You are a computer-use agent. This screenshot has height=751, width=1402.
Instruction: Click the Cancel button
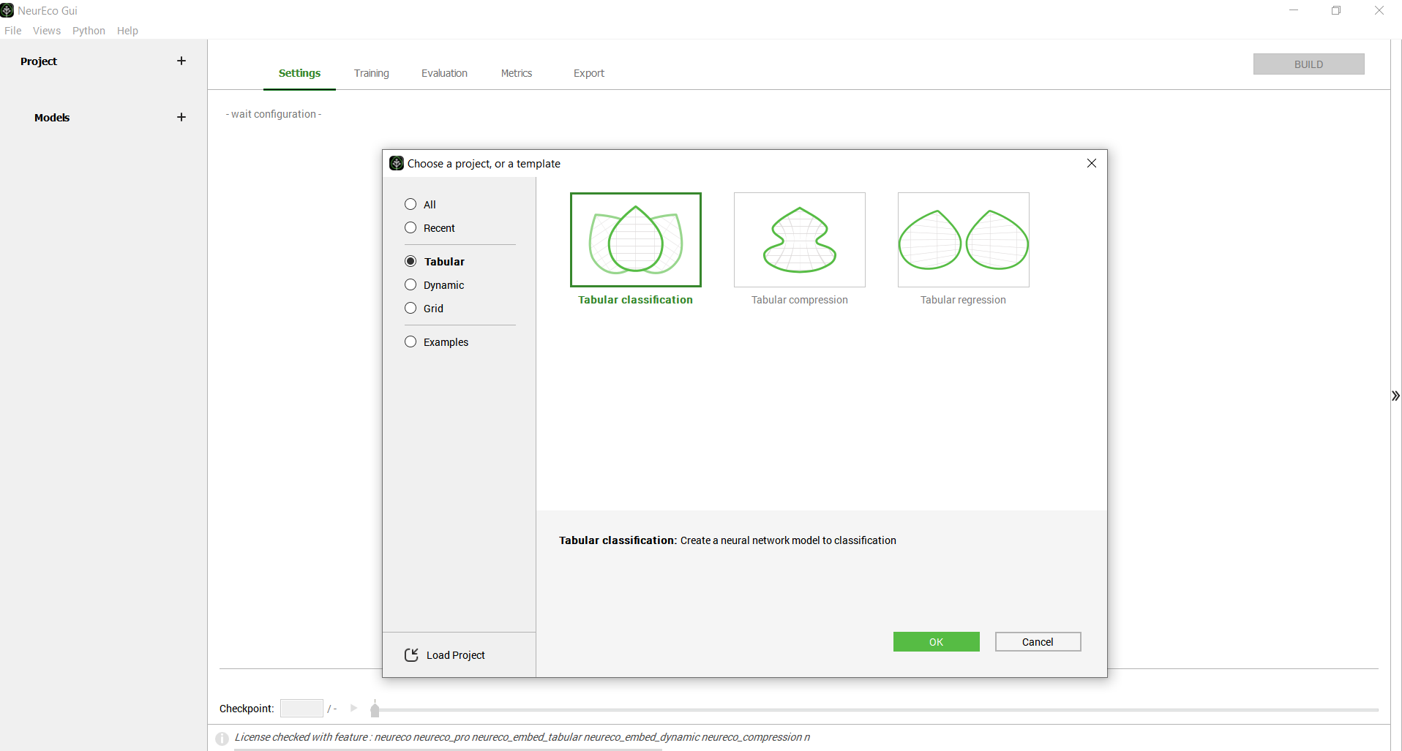coord(1038,642)
